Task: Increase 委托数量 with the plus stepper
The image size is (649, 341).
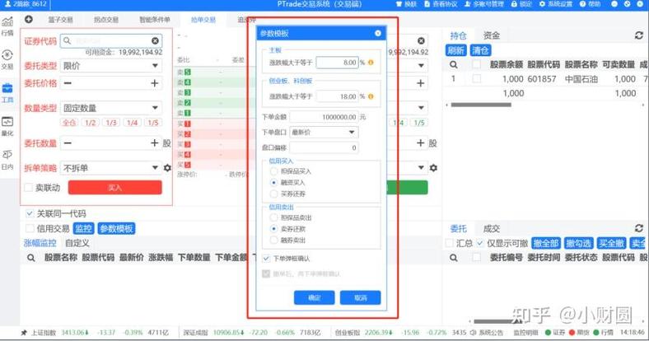Action: click(154, 142)
